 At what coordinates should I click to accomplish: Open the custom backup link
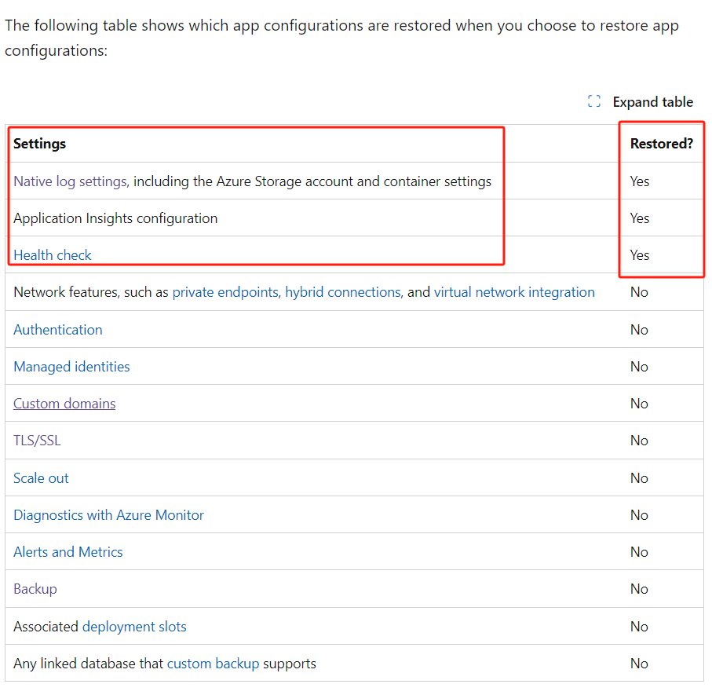click(212, 663)
